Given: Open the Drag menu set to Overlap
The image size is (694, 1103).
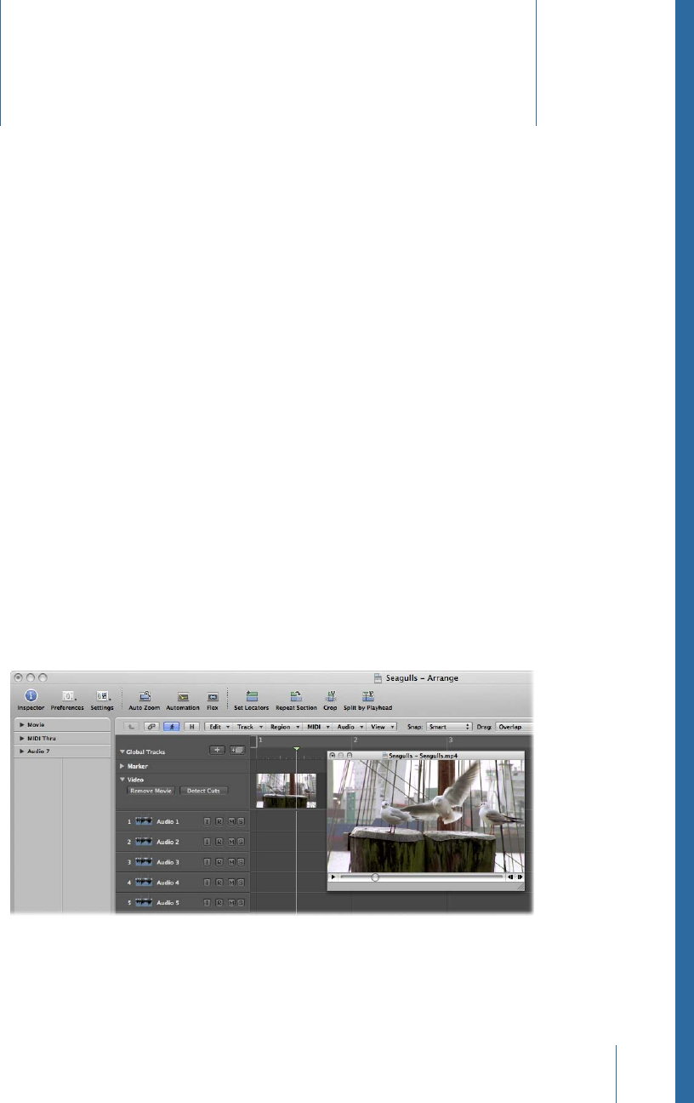Looking at the screenshot, I should [514, 727].
